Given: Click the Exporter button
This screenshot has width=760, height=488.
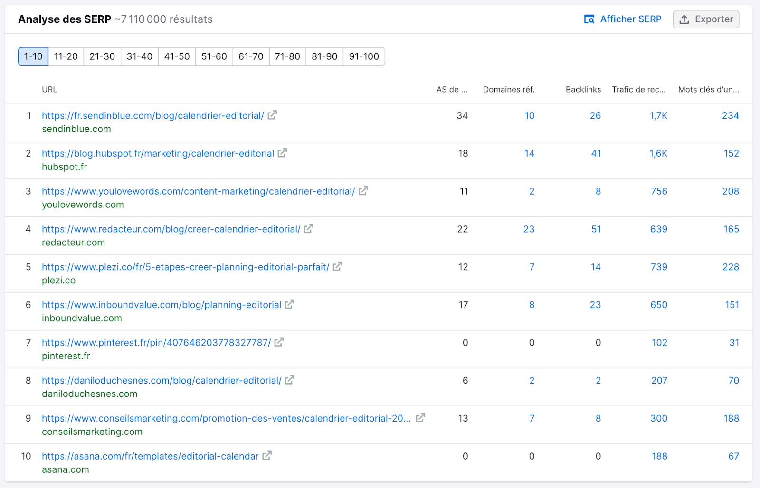Looking at the screenshot, I should (706, 19).
